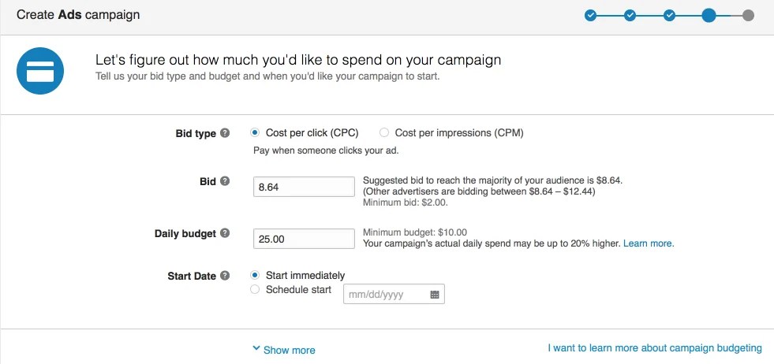
Task: Click the current fourth progress step
Action: tap(709, 15)
